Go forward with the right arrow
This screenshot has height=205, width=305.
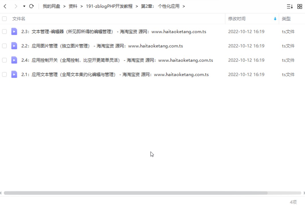point(16,6)
